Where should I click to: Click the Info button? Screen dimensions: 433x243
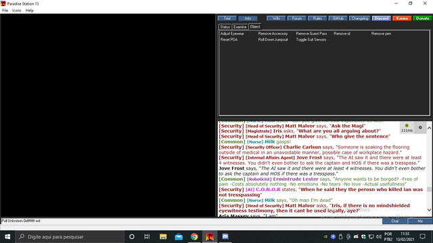(248, 18)
